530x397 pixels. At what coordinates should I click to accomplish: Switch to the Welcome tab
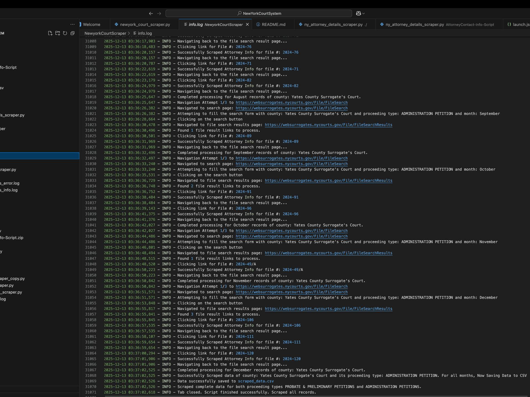click(x=91, y=24)
